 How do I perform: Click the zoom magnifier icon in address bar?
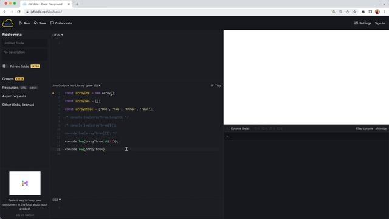click(340, 12)
